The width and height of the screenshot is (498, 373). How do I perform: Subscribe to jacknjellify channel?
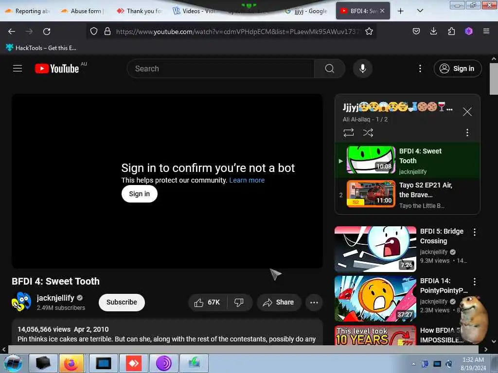pyautogui.click(x=122, y=302)
